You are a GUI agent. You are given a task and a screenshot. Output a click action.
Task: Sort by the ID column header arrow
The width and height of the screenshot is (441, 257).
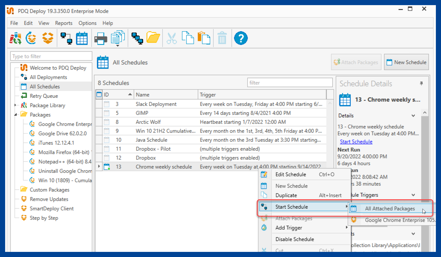click(130, 94)
